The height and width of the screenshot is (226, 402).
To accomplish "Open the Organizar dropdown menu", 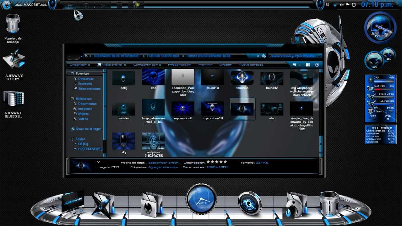I will point(80,65).
